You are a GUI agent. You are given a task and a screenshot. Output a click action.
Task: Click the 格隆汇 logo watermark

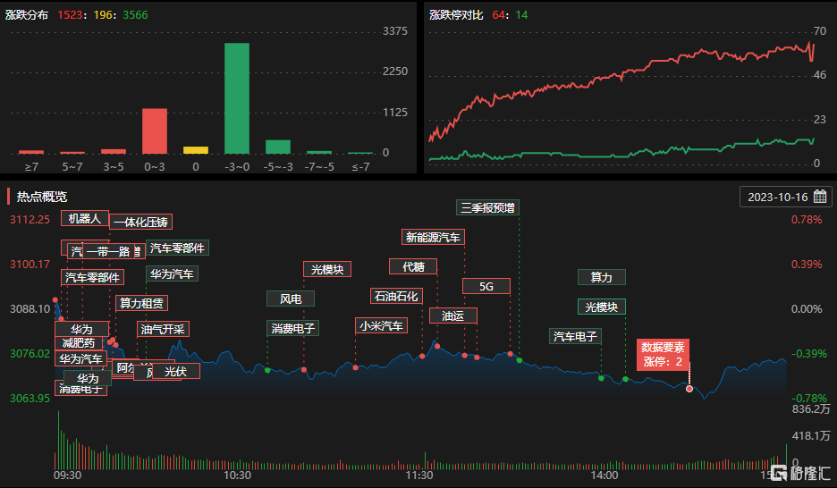point(799,473)
